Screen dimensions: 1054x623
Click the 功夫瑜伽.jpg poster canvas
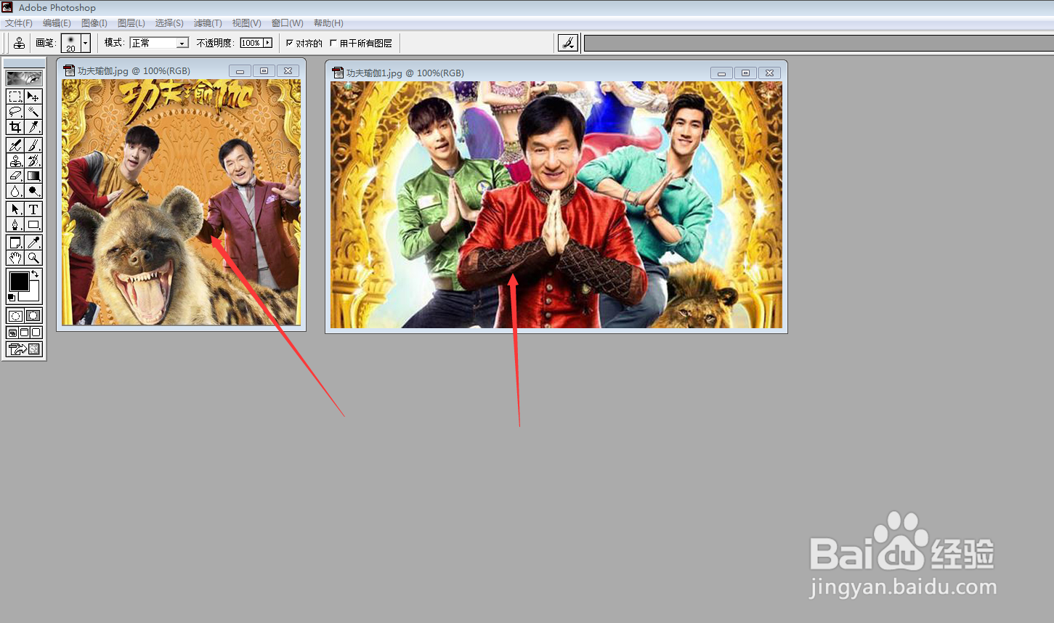click(181, 202)
